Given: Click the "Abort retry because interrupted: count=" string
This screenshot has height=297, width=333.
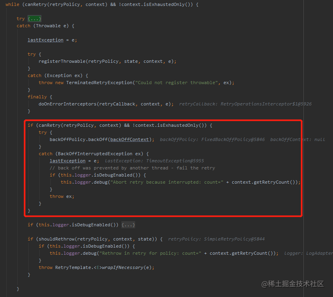Looking at the screenshot, I should [x=167, y=182].
